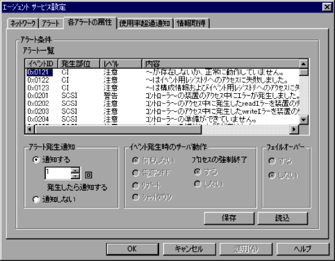
Task: Select the 各アラートの属性 tab
Action: [x=90, y=22]
